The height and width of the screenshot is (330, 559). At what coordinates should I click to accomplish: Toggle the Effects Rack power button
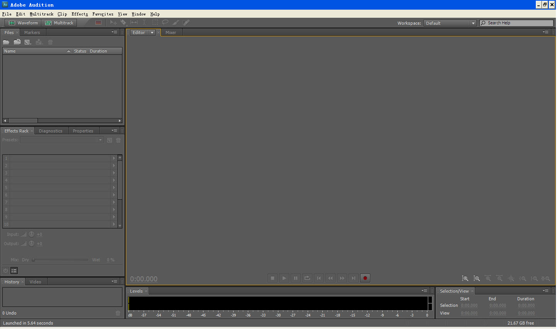(5, 271)
